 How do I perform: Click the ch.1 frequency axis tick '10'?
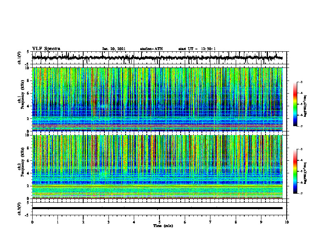[x=28, y=68]
